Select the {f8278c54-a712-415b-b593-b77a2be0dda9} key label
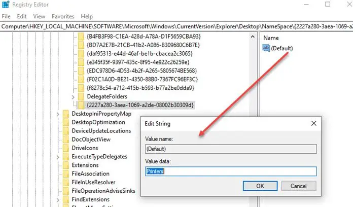The height and width of the screenshot is (207, 355). pyautogui.click(x=140, y=88)
